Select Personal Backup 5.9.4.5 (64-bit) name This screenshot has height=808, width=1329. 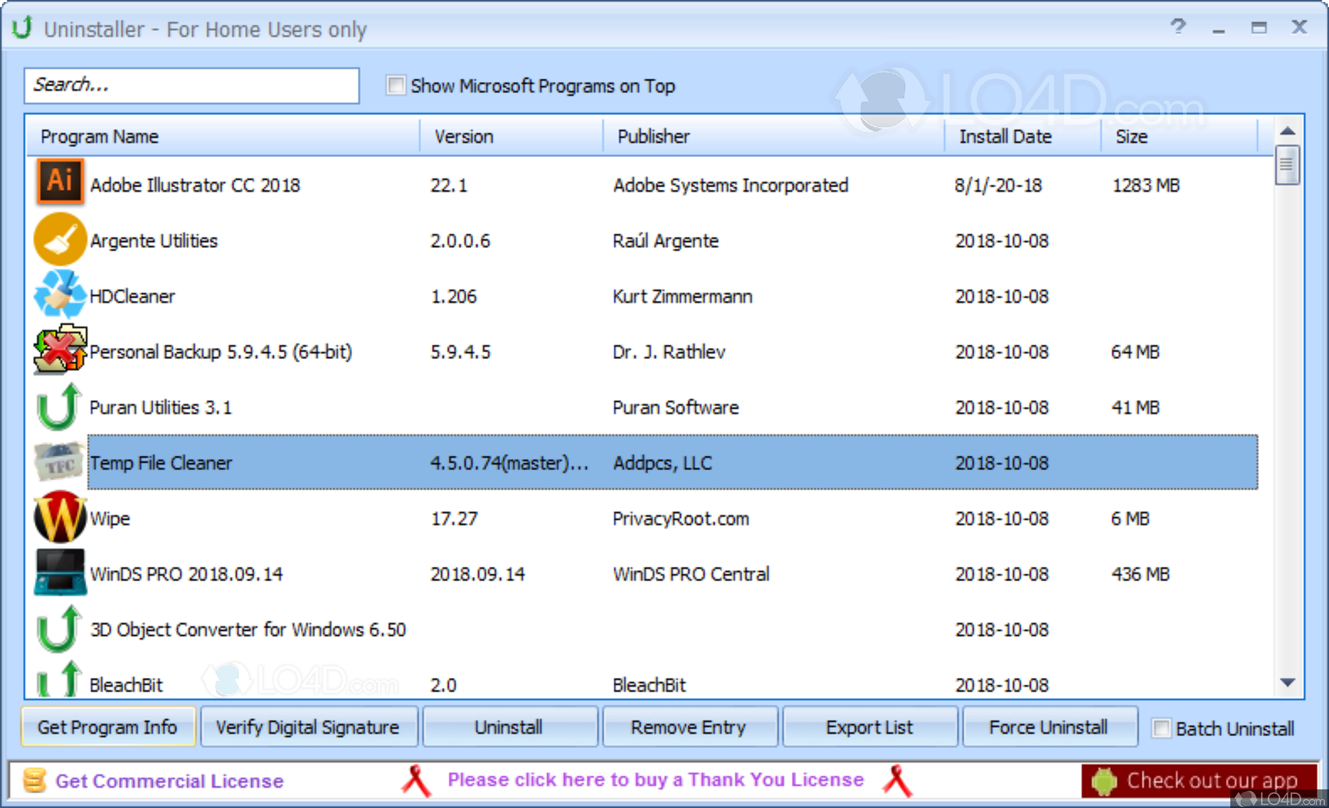(x=221, y=351)
